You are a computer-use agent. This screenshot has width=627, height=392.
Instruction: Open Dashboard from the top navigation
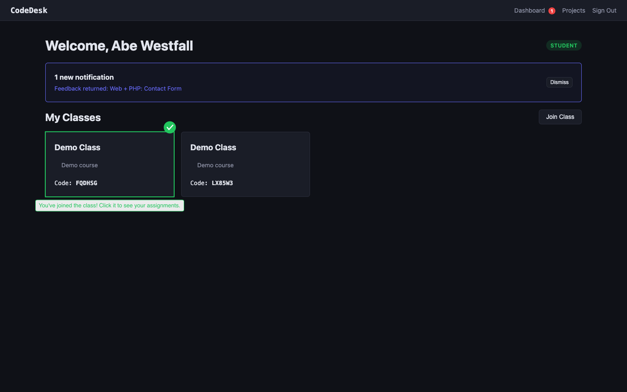click(x=529, y=10)
